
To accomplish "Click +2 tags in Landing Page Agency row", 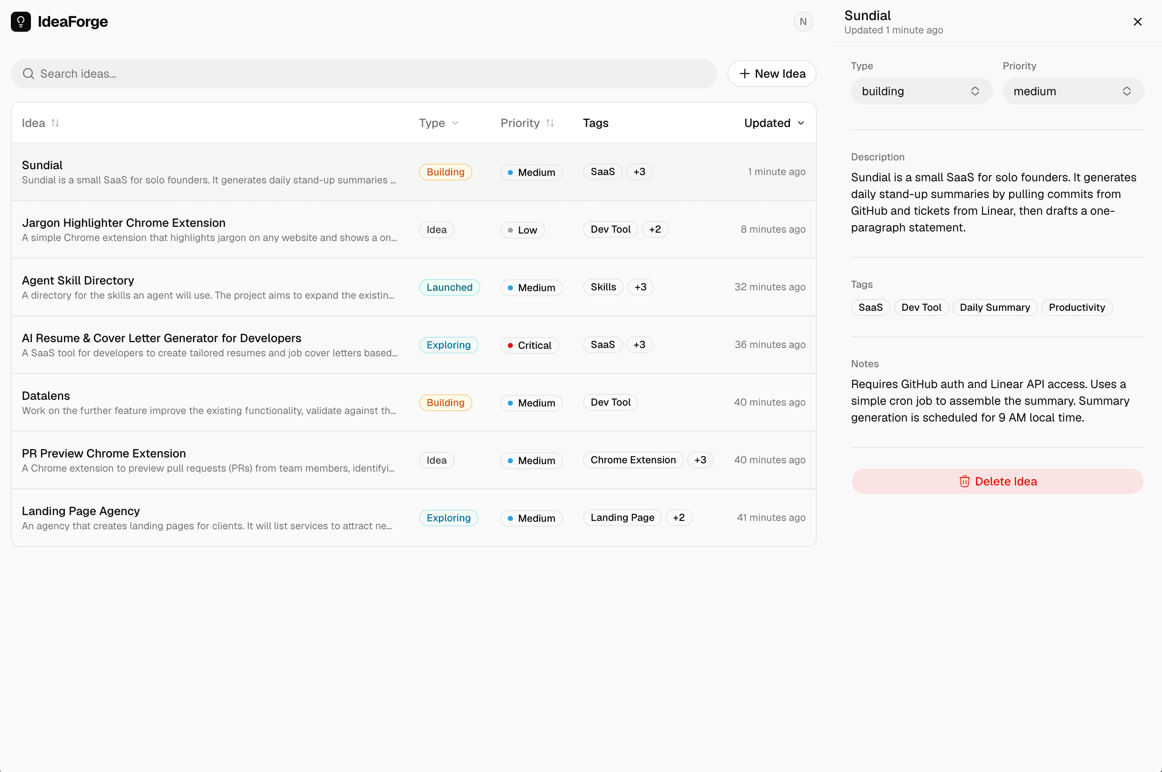I will tap(678, 518).
